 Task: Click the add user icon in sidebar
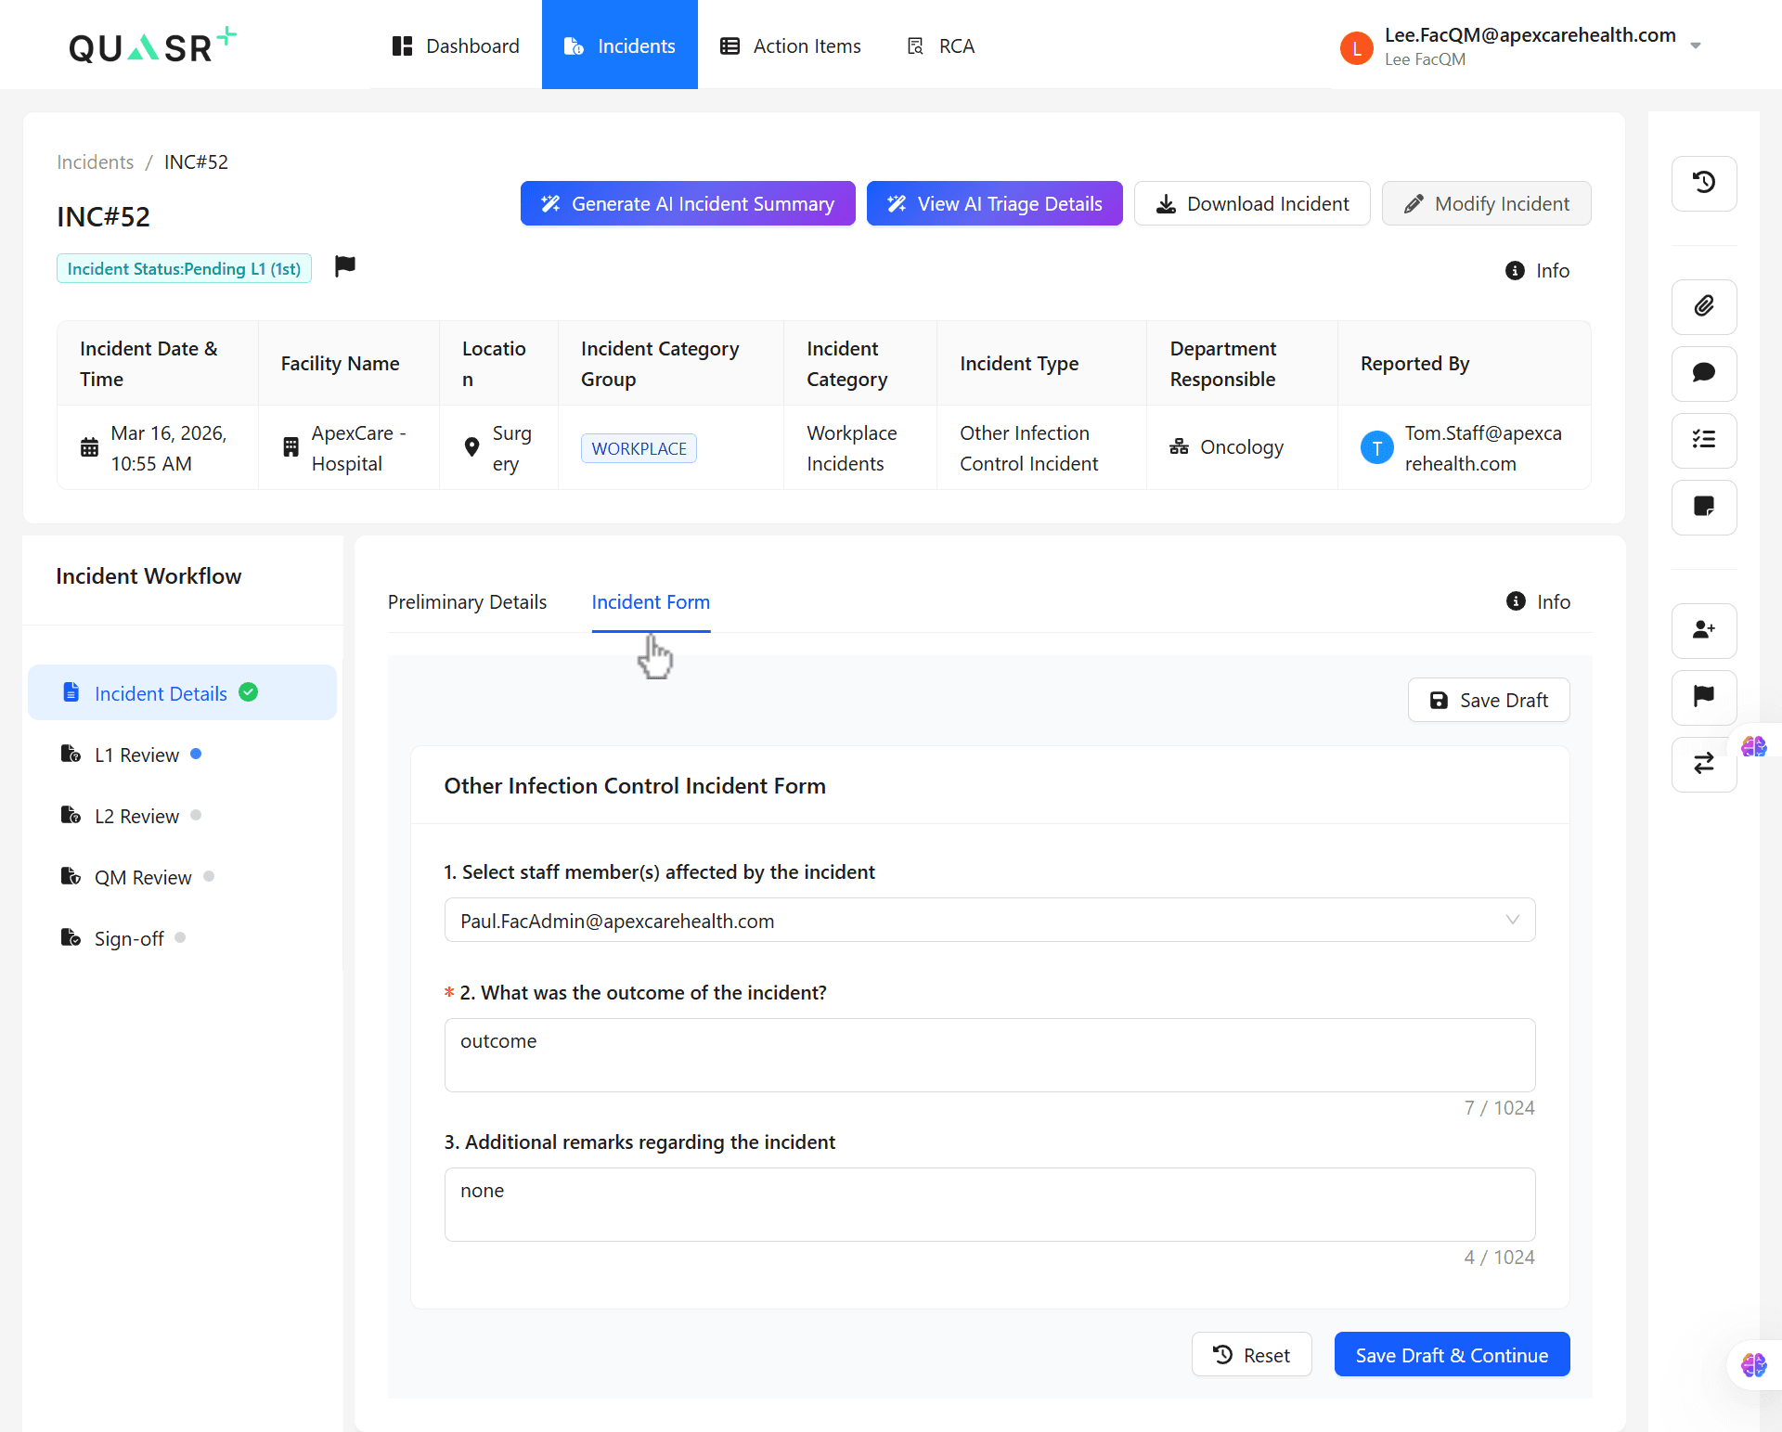(x=1703, y=630)
